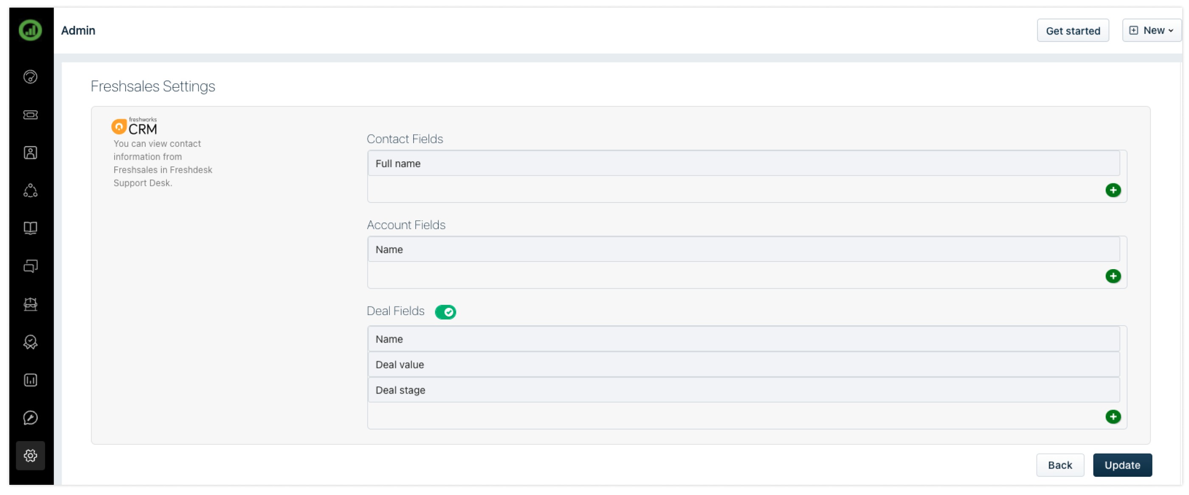Add a new Account Fields entry
This screenshot has height=495, width=1189.
point(1113,276)
